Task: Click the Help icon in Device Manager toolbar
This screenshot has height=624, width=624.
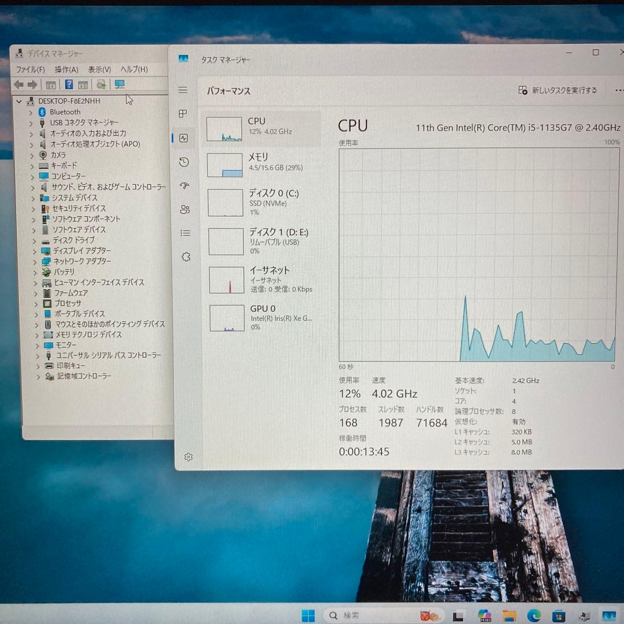Action: pos(69,84)
